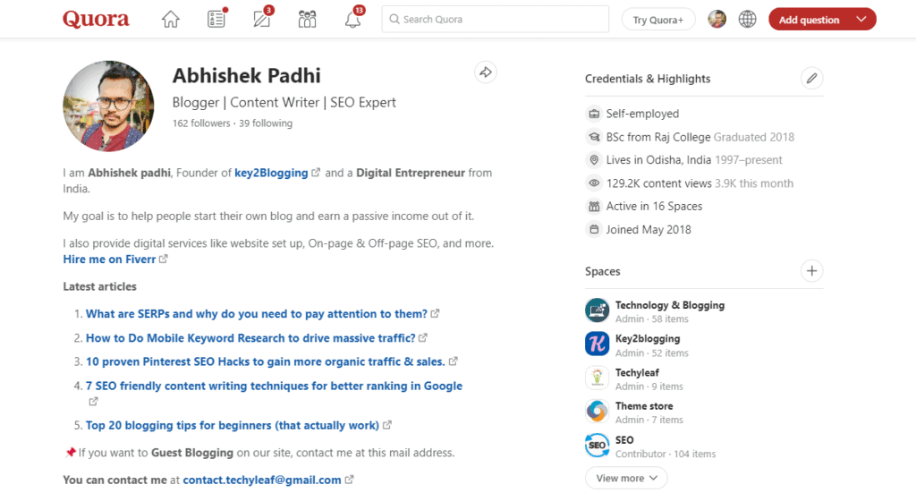Open the profile avatar in top bar

[717, 20]
